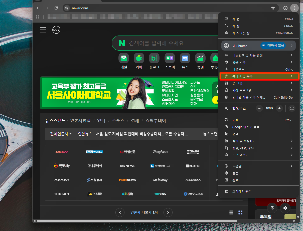Go to next newsstand page arrow
Viewport: 303px width, 231px height.
(168, 212)
